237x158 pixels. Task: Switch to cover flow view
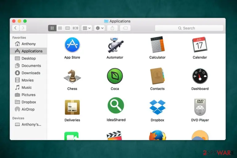click(75, 28)
